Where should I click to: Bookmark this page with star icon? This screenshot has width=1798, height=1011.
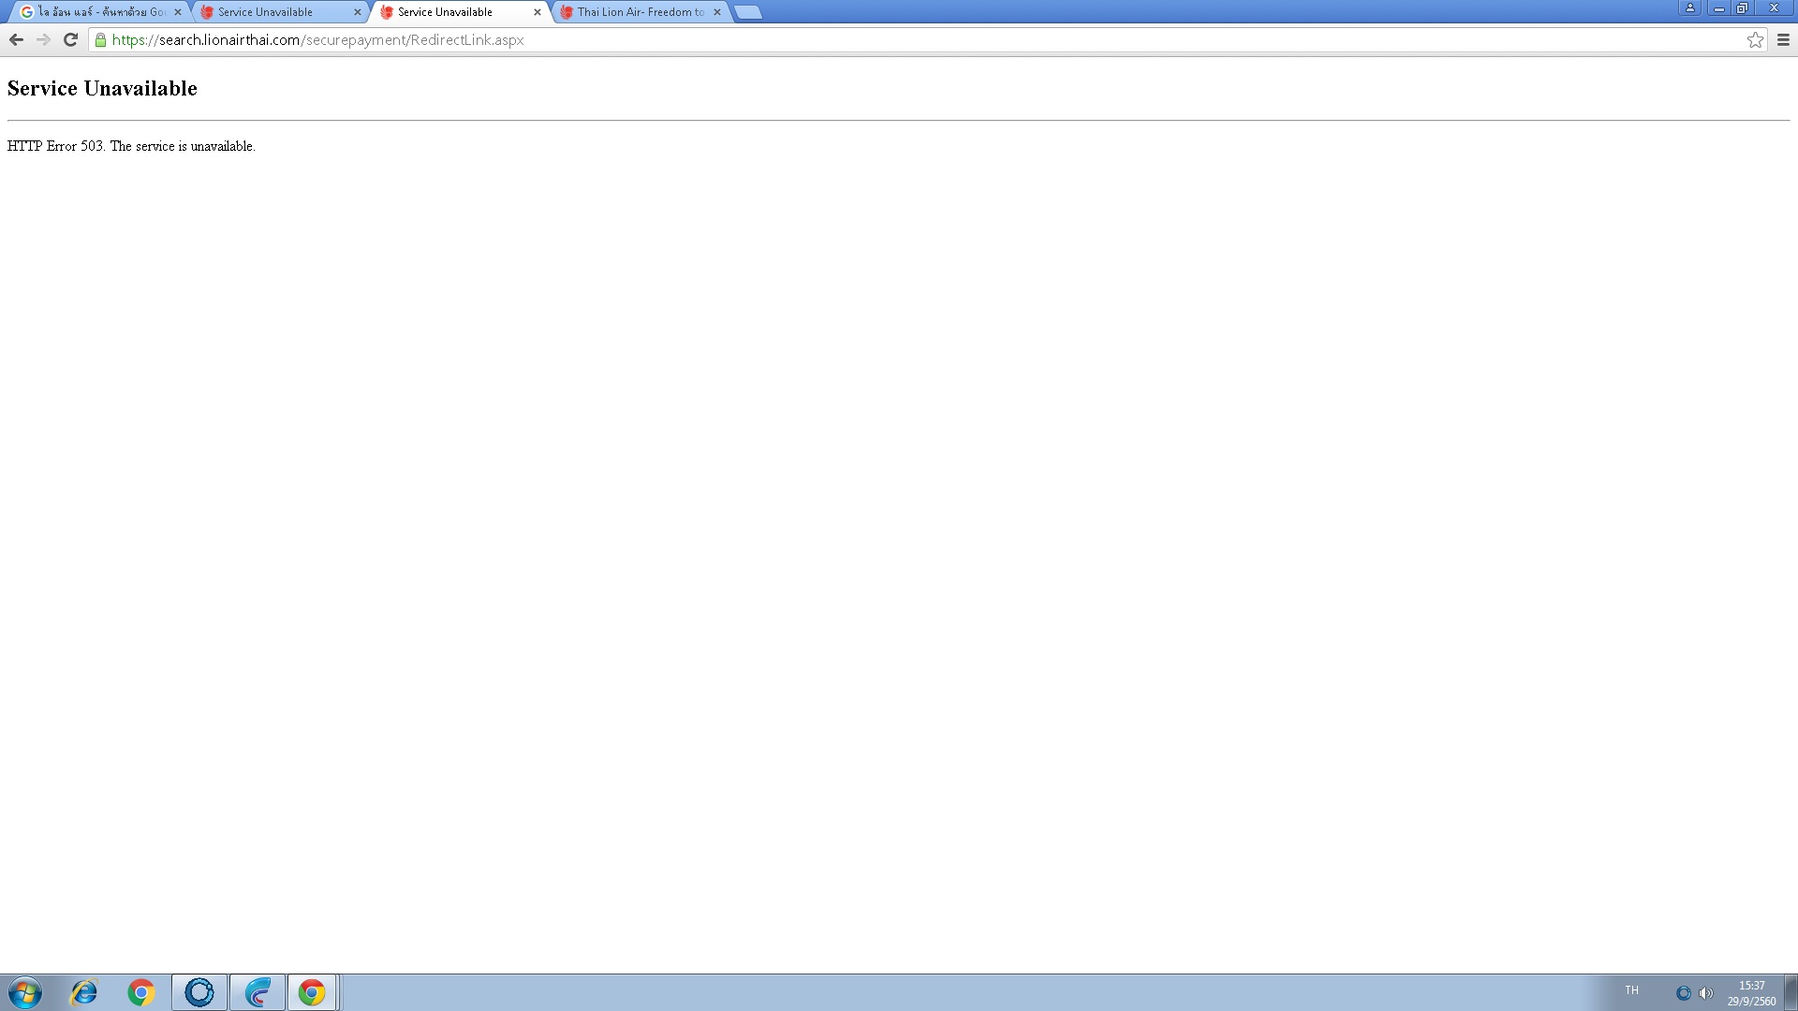point(1755,39)
